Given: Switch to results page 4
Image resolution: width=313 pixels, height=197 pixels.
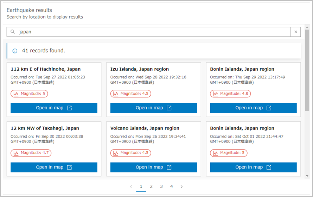Looking at the screenshot, I should point(172,186).
